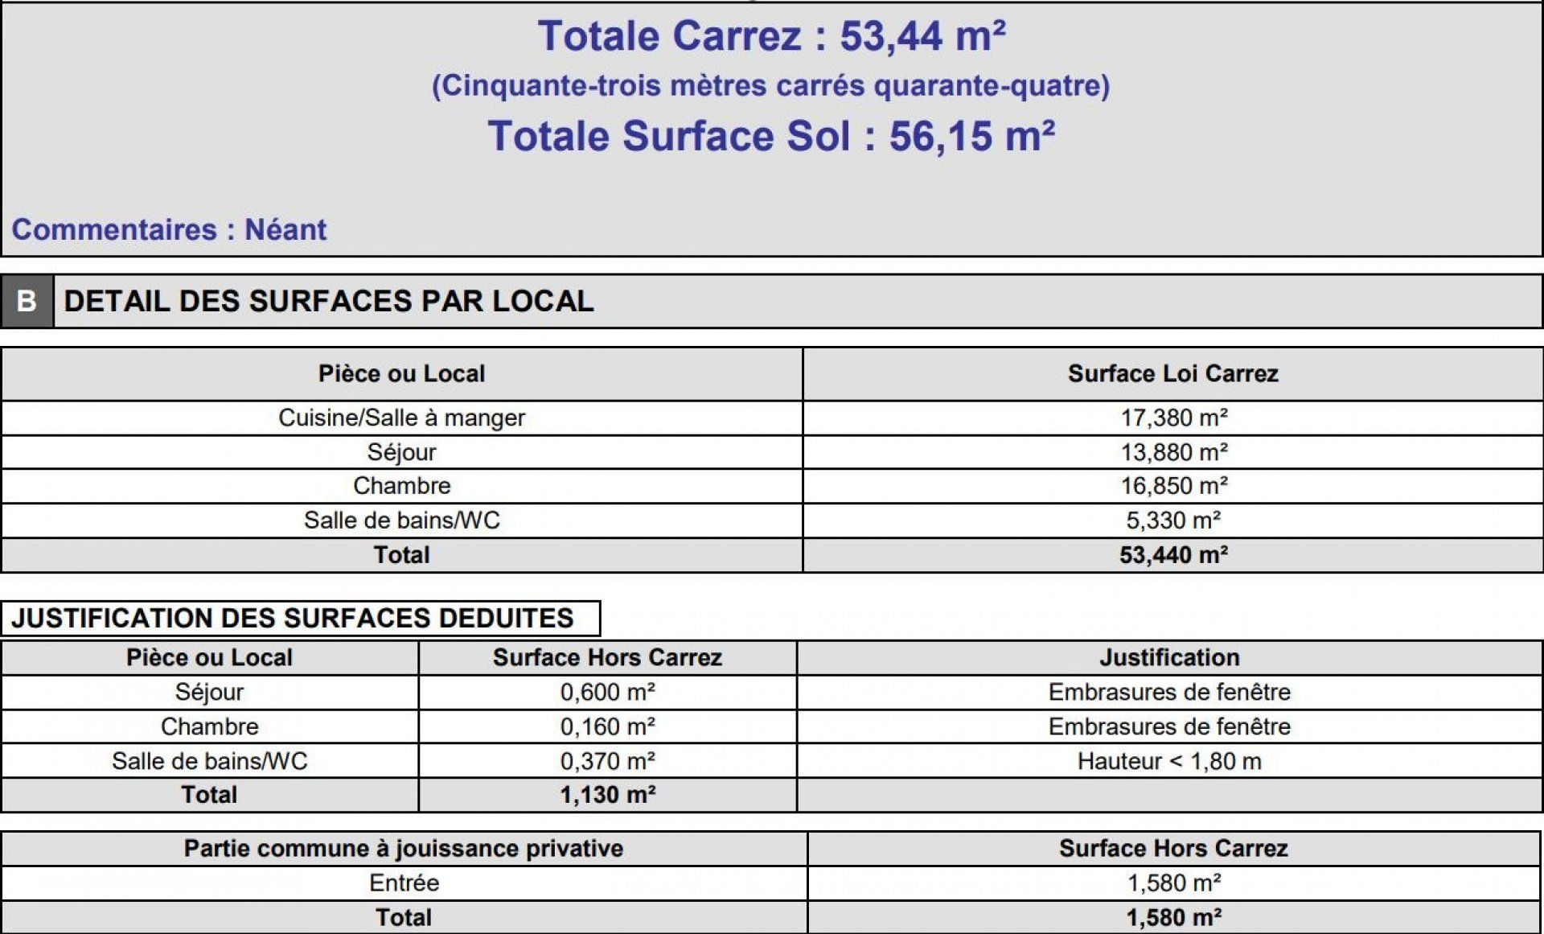The height and width of the screenshot is (934, 1544).
Task: Click 'Total' label in the bottom table
Action: [x=404, y=917]
